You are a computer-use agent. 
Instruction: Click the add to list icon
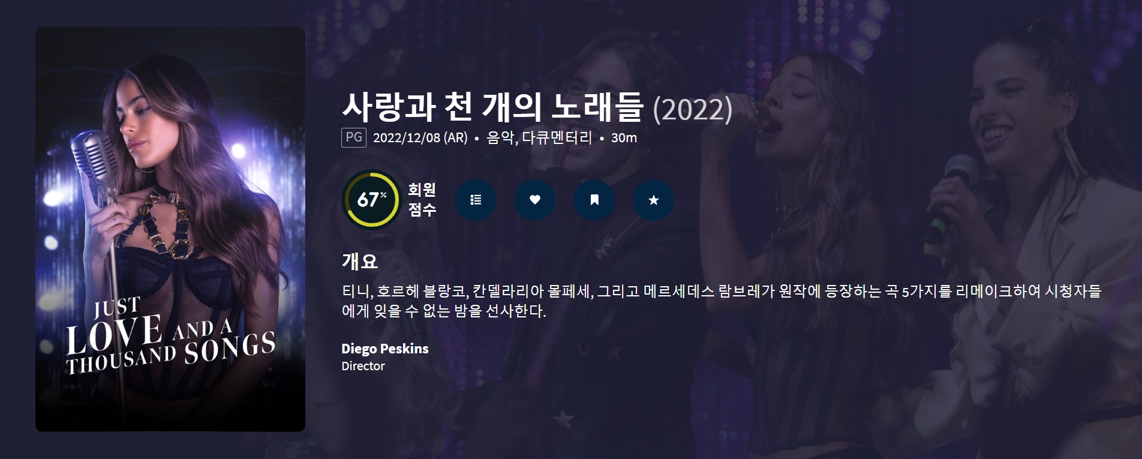pos(475,200)
